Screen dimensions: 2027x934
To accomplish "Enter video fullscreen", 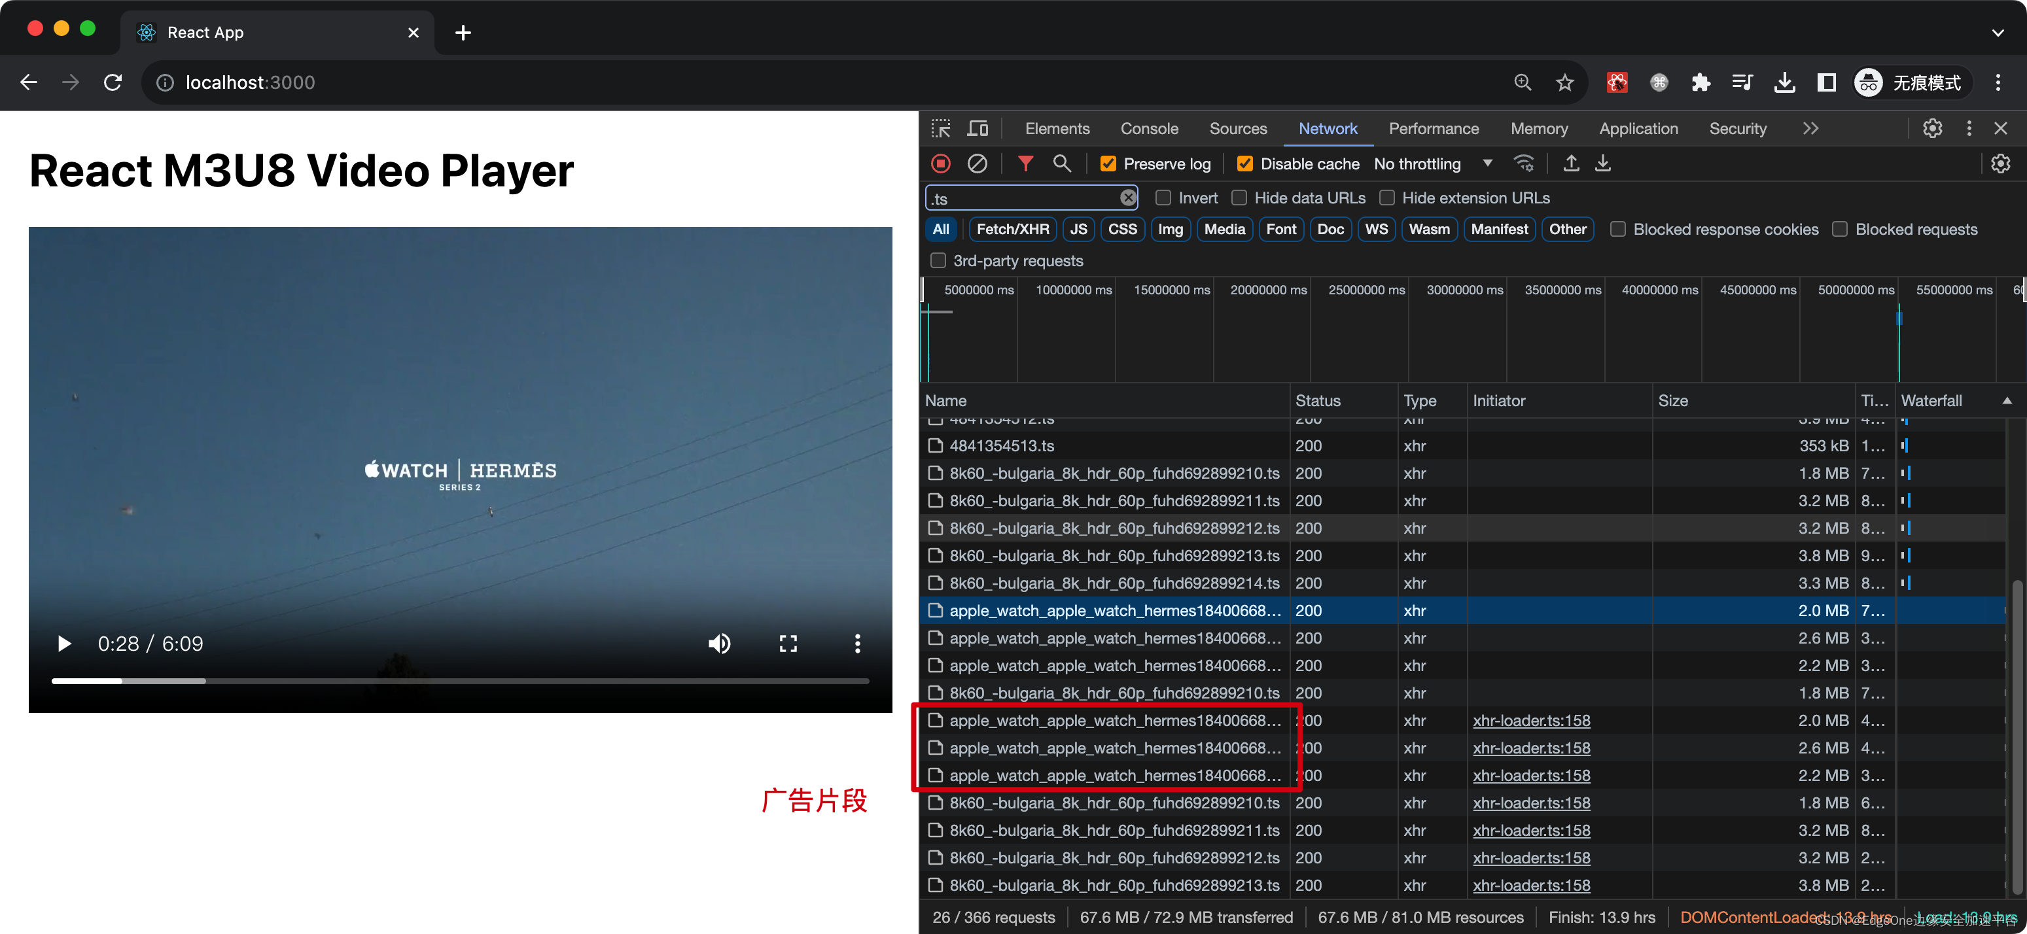I will (x=788, y=644).
